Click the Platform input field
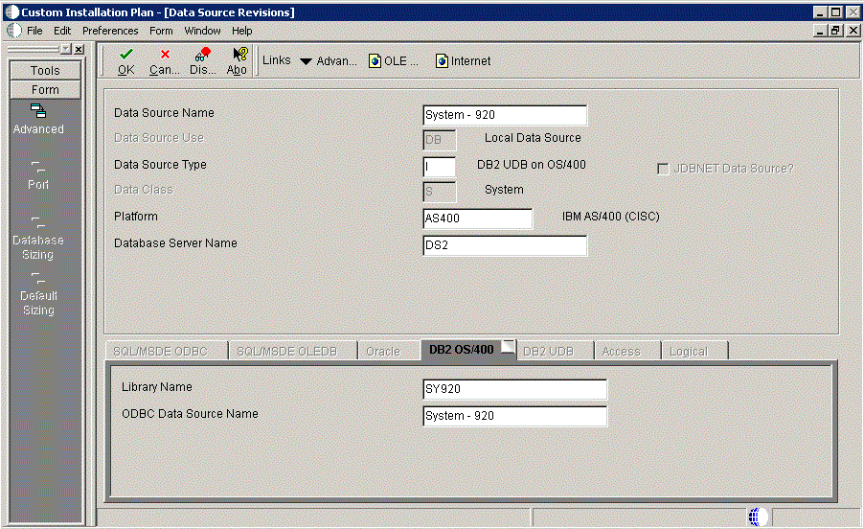Image resolution: width=864 pixels, height=529 pixels. [x=477, y=218]
